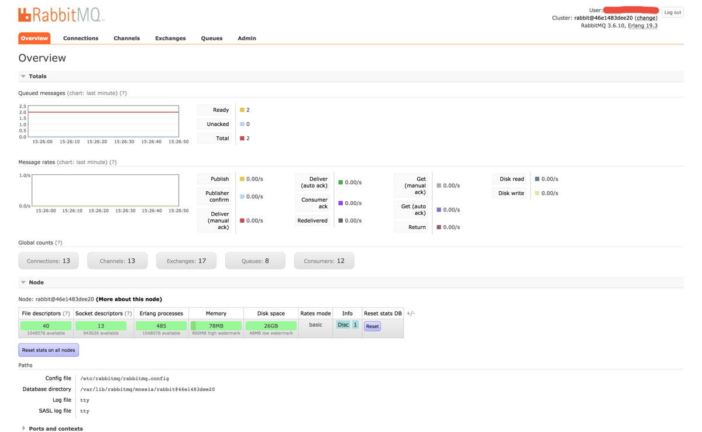
Task: Click the Memory 78MB bar
Action: tap(216, 326)
